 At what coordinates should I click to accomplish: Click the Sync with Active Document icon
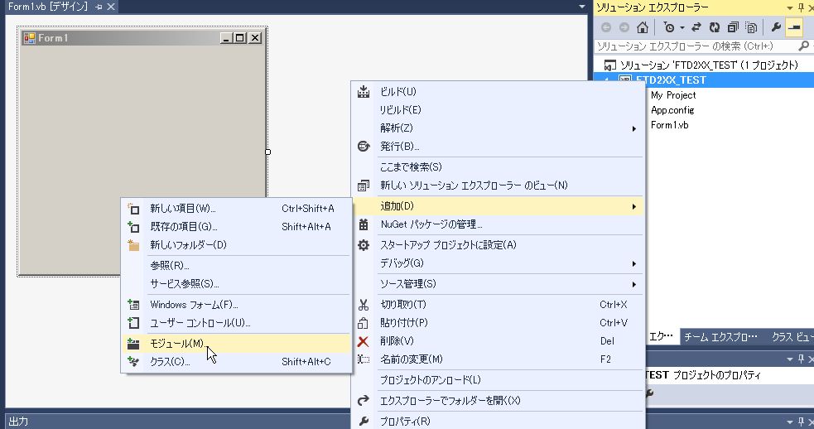point(696,27)
